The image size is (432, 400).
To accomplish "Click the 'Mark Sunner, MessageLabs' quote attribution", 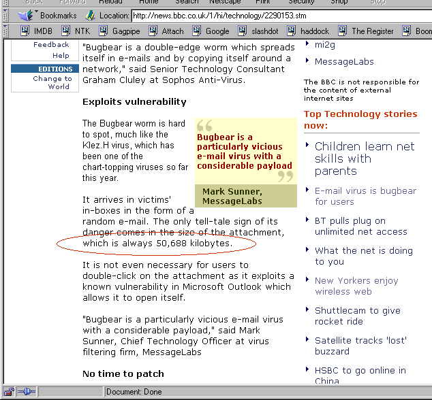I will coord(232,196).
